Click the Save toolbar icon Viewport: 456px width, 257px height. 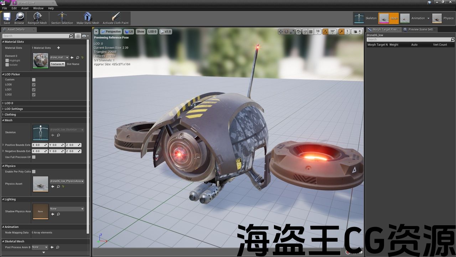coord(7,18)
